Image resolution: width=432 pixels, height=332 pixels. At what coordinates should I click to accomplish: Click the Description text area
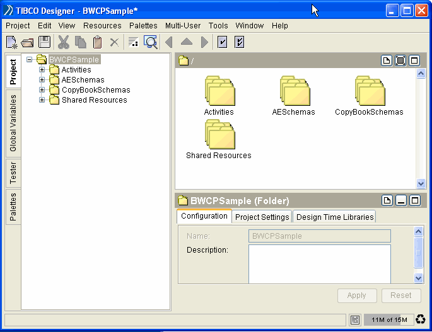(x=320, y=264)
